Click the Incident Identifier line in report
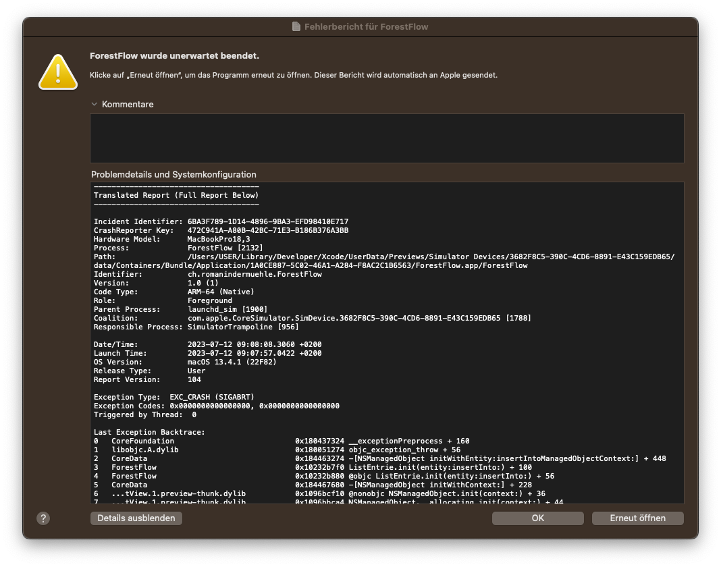Image resolution: width=721 pixels, height=567 pixels. pyautogui.click(x=221, y=221)
